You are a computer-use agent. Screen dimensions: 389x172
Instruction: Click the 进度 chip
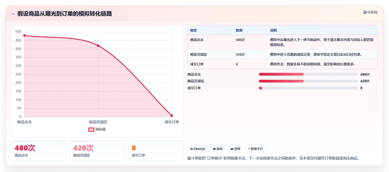pyautogui.click(x=235, y=149)
